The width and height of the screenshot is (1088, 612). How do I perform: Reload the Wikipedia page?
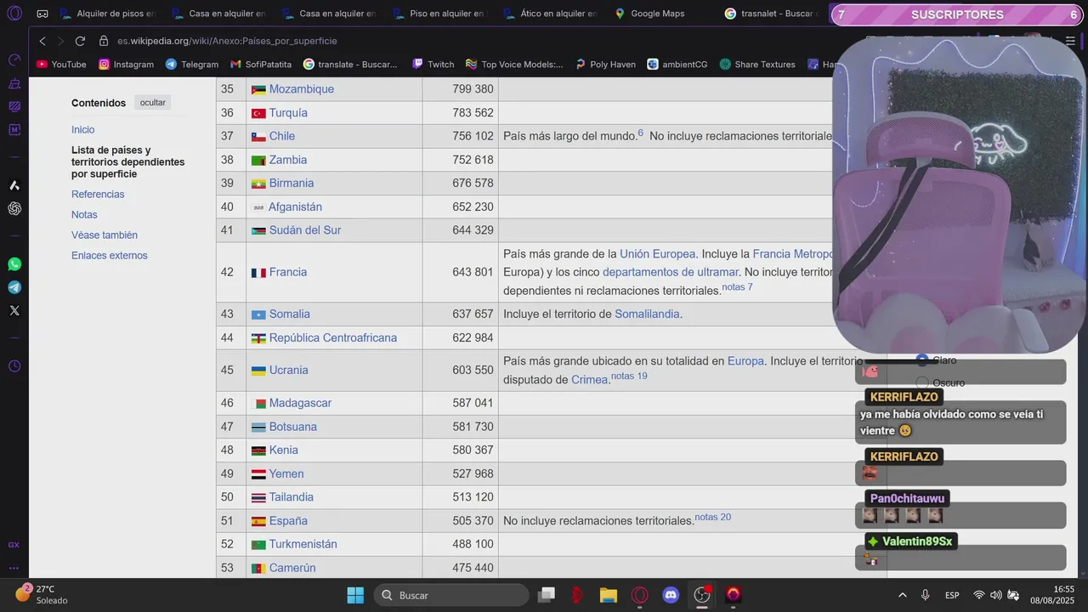80,41
